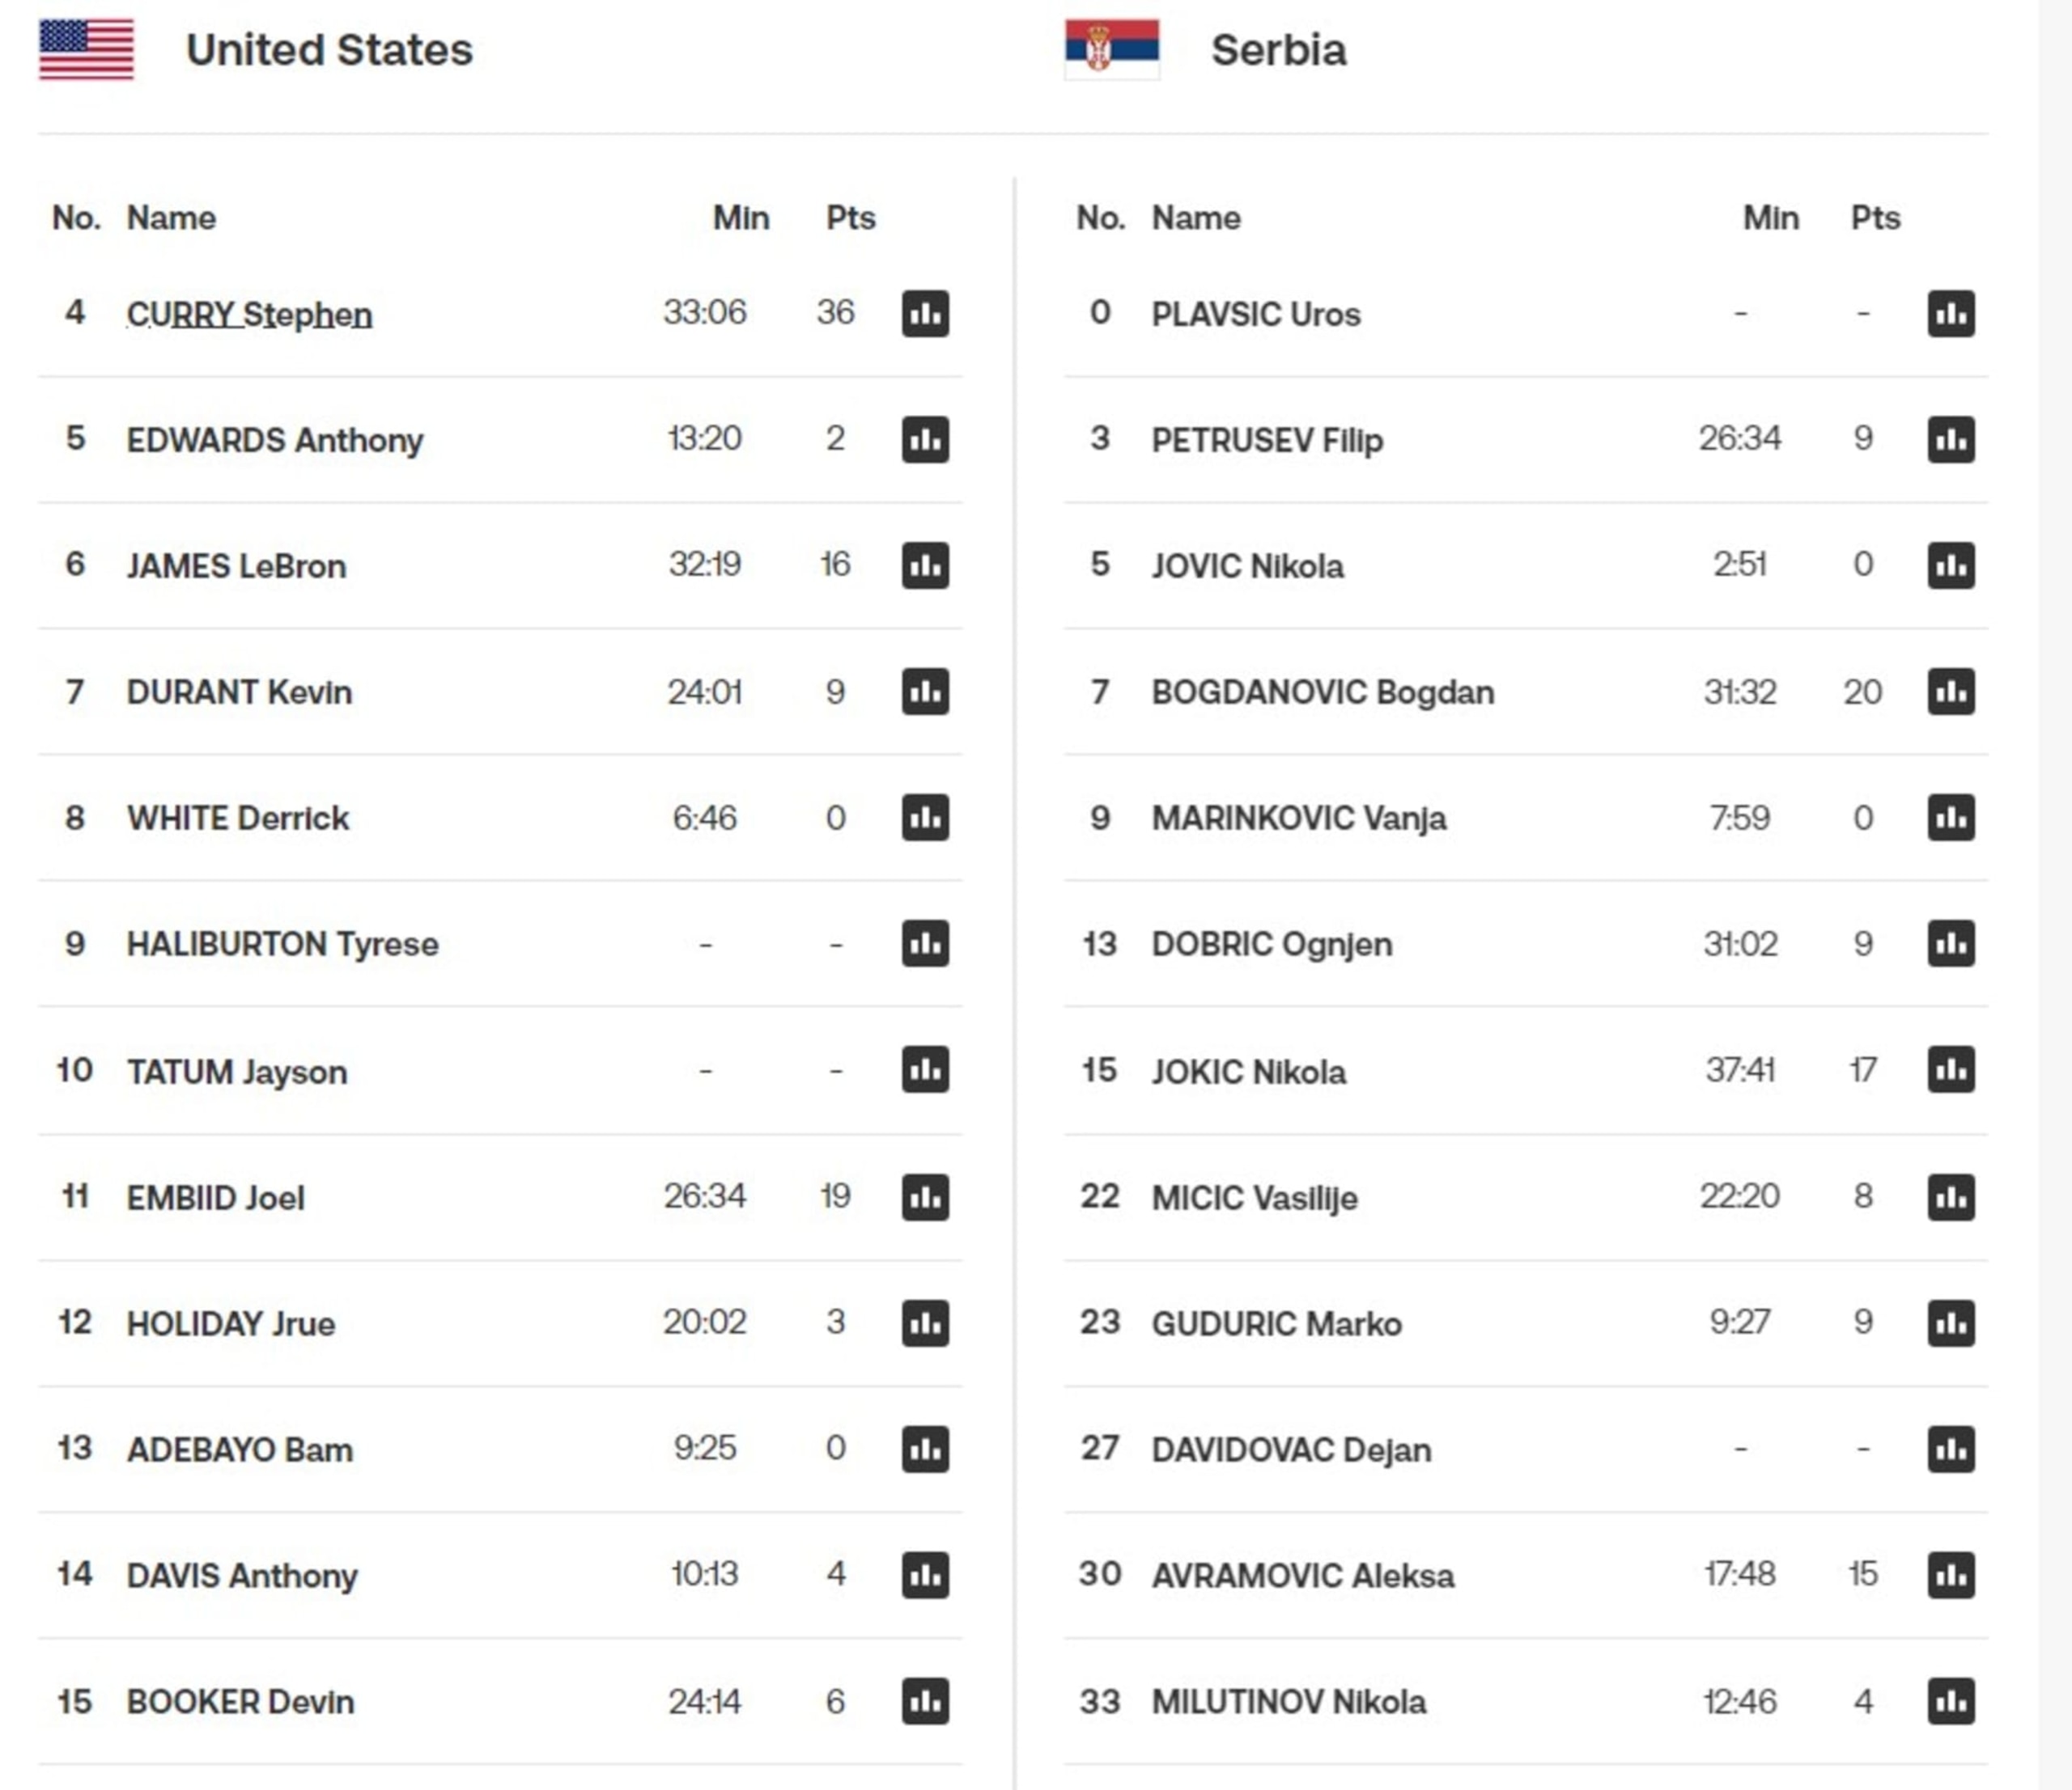The width and height of the screenshot is (2072, 1790).
Task: Open stats icon for Stephen Curry
Action: click(x=925, y=314)
